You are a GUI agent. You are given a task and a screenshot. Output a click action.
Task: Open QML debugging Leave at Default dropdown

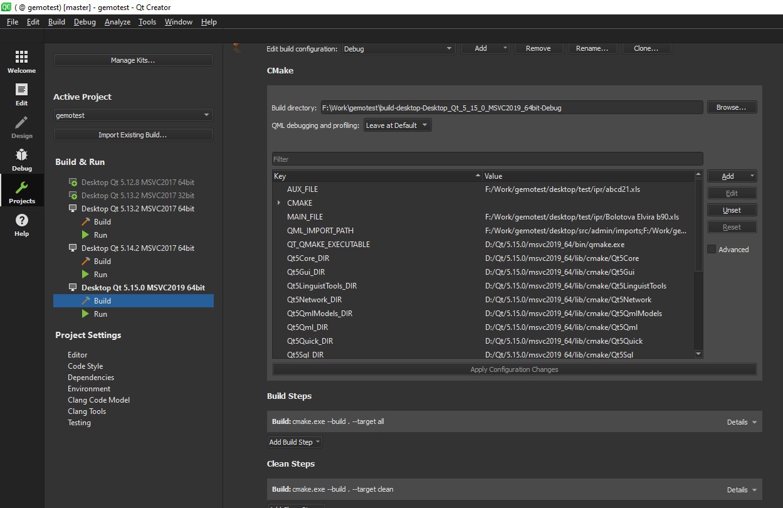(397, 125)
